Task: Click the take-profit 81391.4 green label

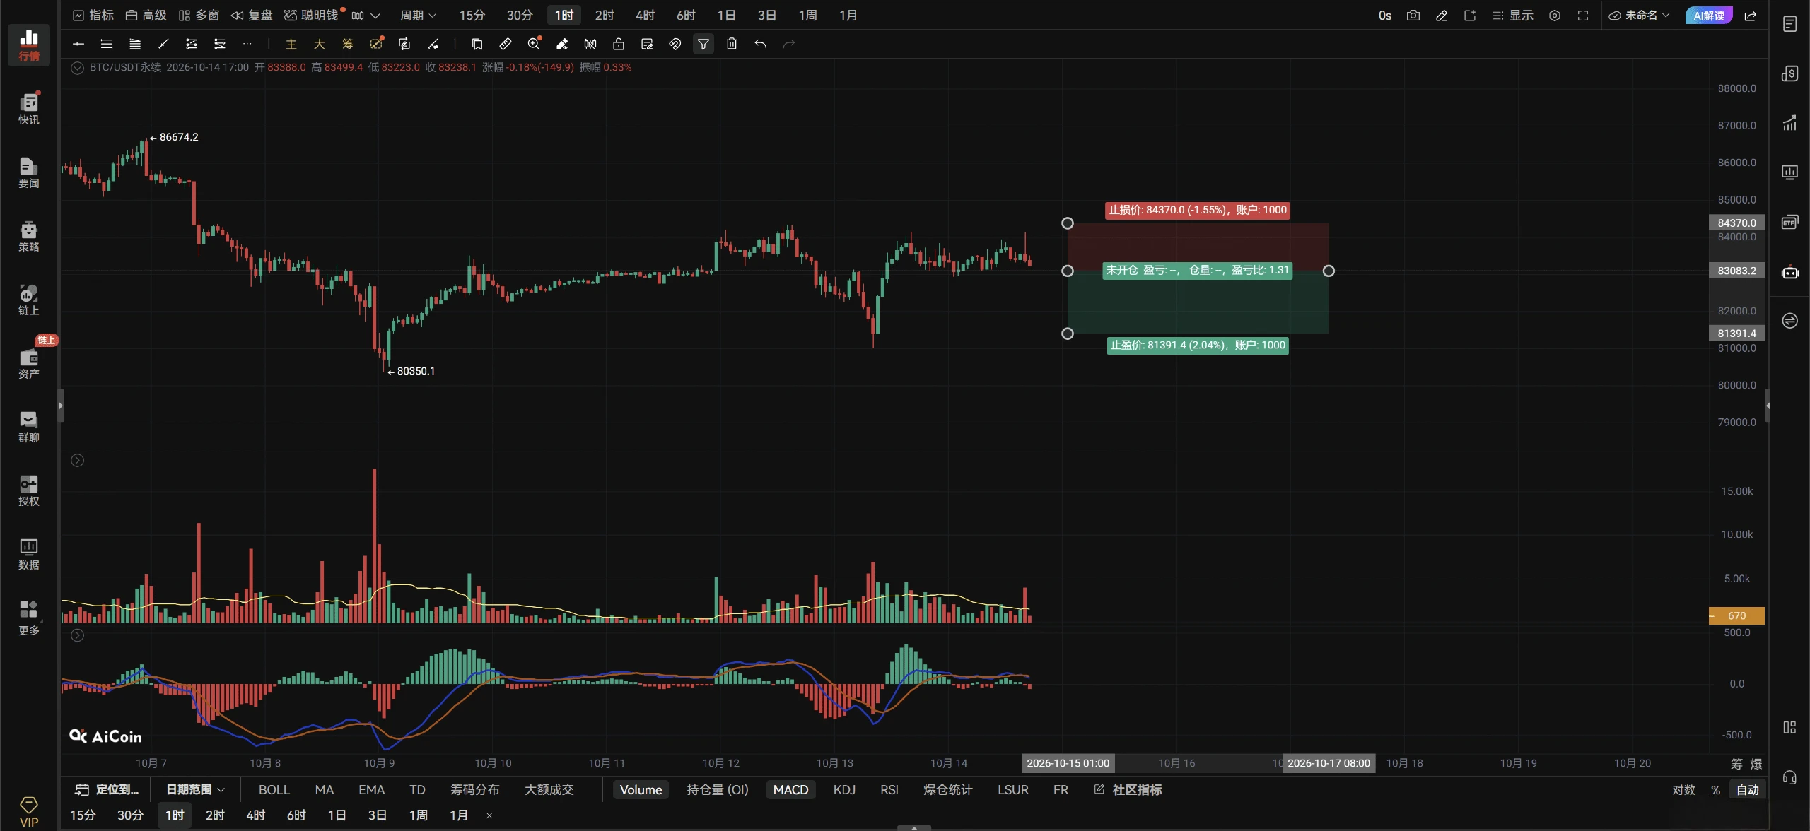Action: pos(1198,345)
